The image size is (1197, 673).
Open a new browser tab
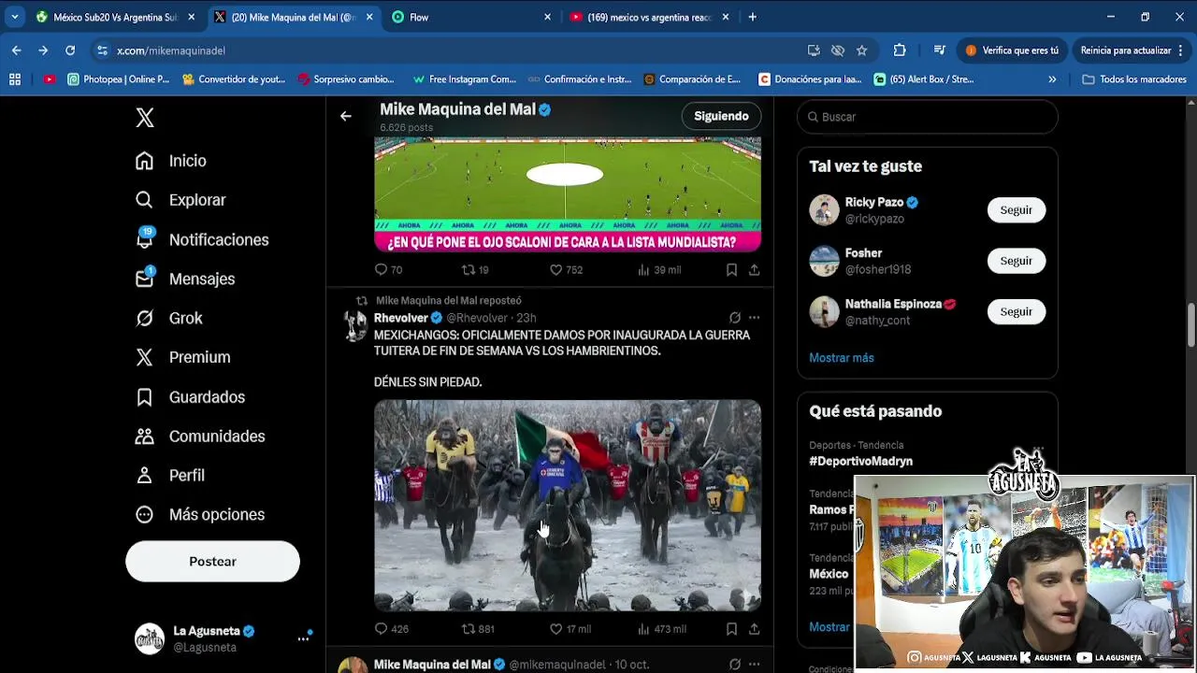pos(752,17)
